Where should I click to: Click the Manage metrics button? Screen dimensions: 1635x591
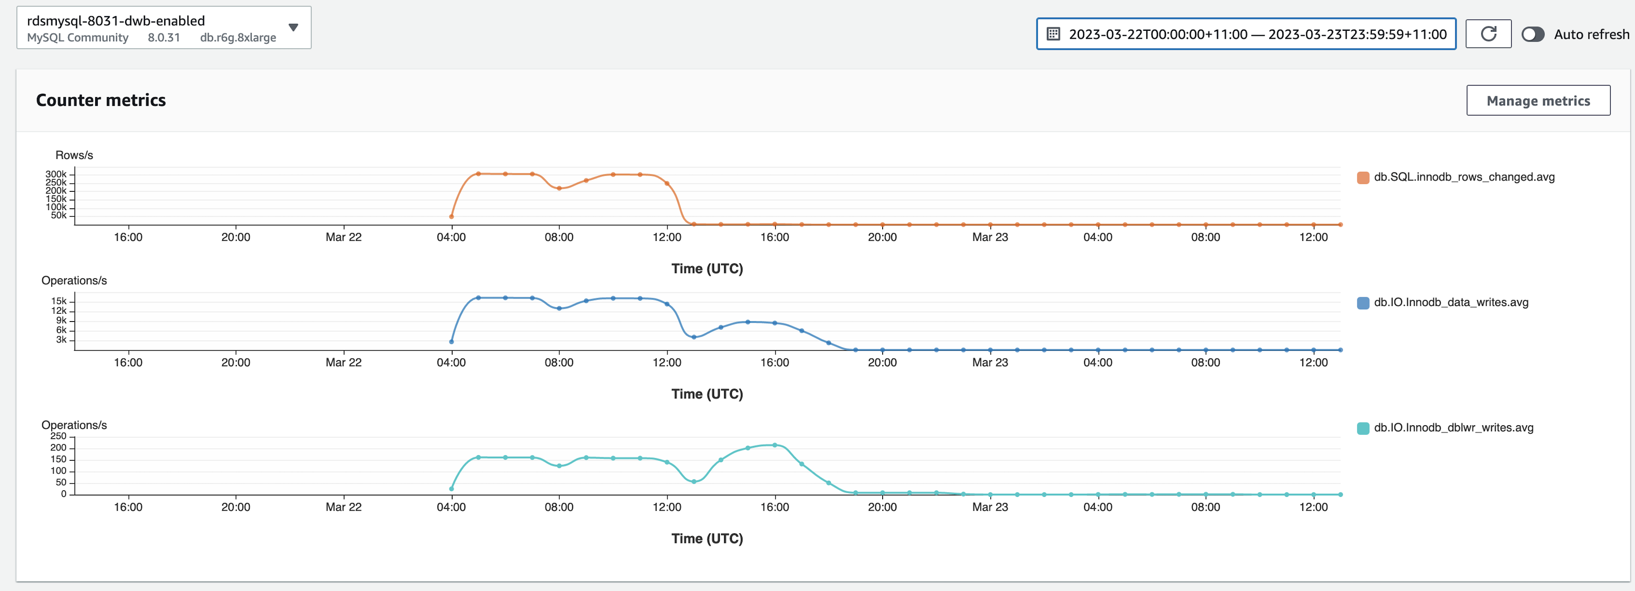pos(1538,101)
